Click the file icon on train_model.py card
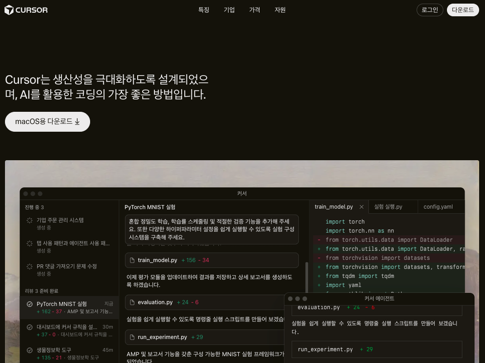Image resolution: width=485 pixels, height=363 pixels. tap(132, 260)
